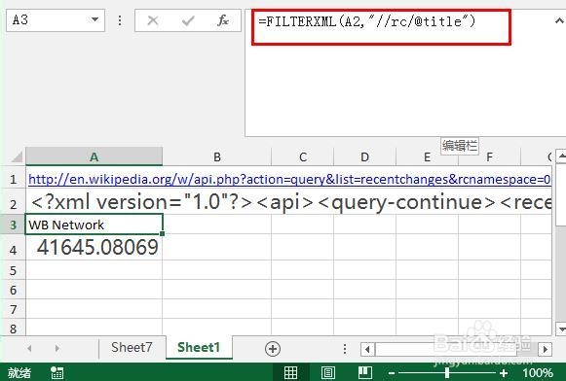This screenshot has width=566, height=381.
Task: Switch to Page Break Preview icon
Action: click(365, 372)
